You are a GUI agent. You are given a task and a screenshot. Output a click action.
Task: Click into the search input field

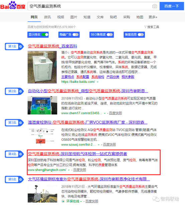click(x=90, y=6)
